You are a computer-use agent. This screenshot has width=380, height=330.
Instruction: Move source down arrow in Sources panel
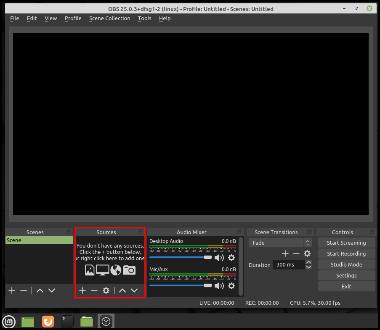coord(134,290)
